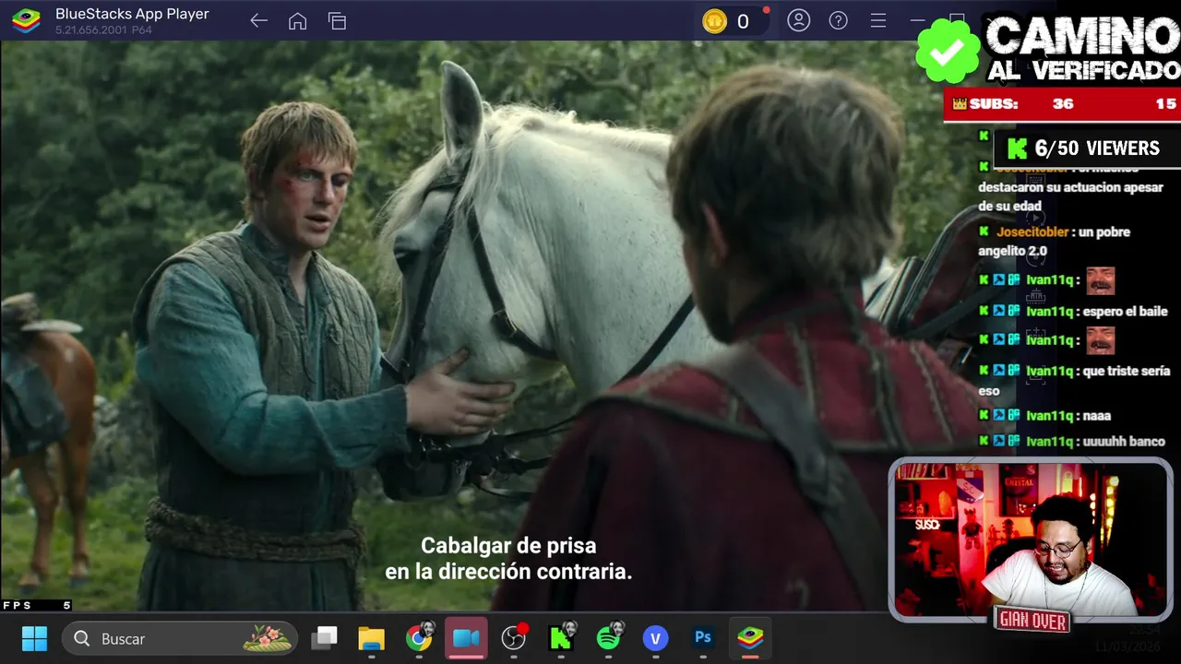Click the gold coin icon in the title bar
Image resolution: width=1181 pixels, height=664 pixels.
(x=715, y=21)
